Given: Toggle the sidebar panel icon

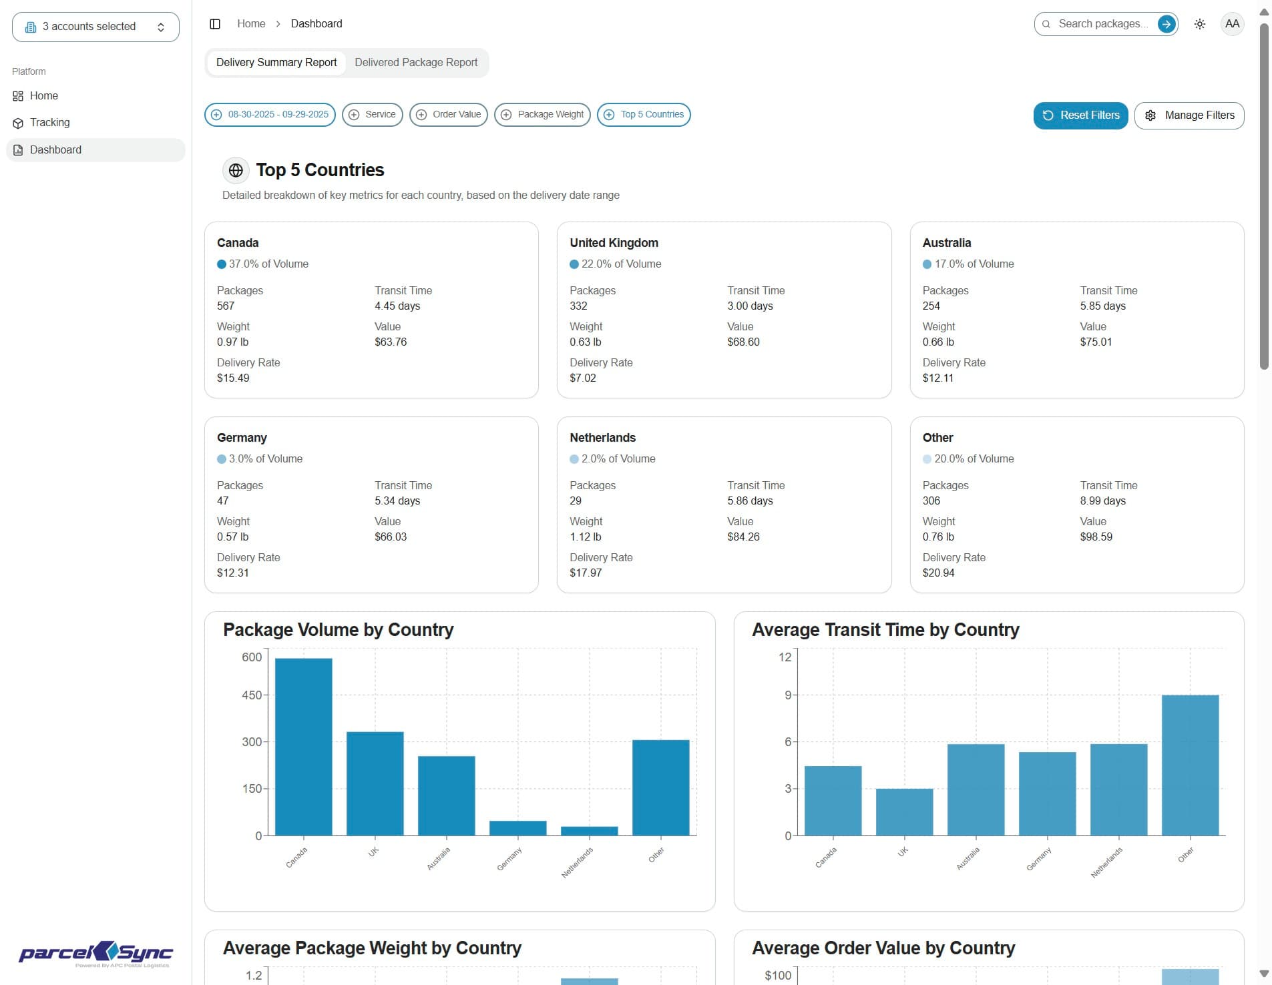Looking at the screenshot, I should point(215,24).
